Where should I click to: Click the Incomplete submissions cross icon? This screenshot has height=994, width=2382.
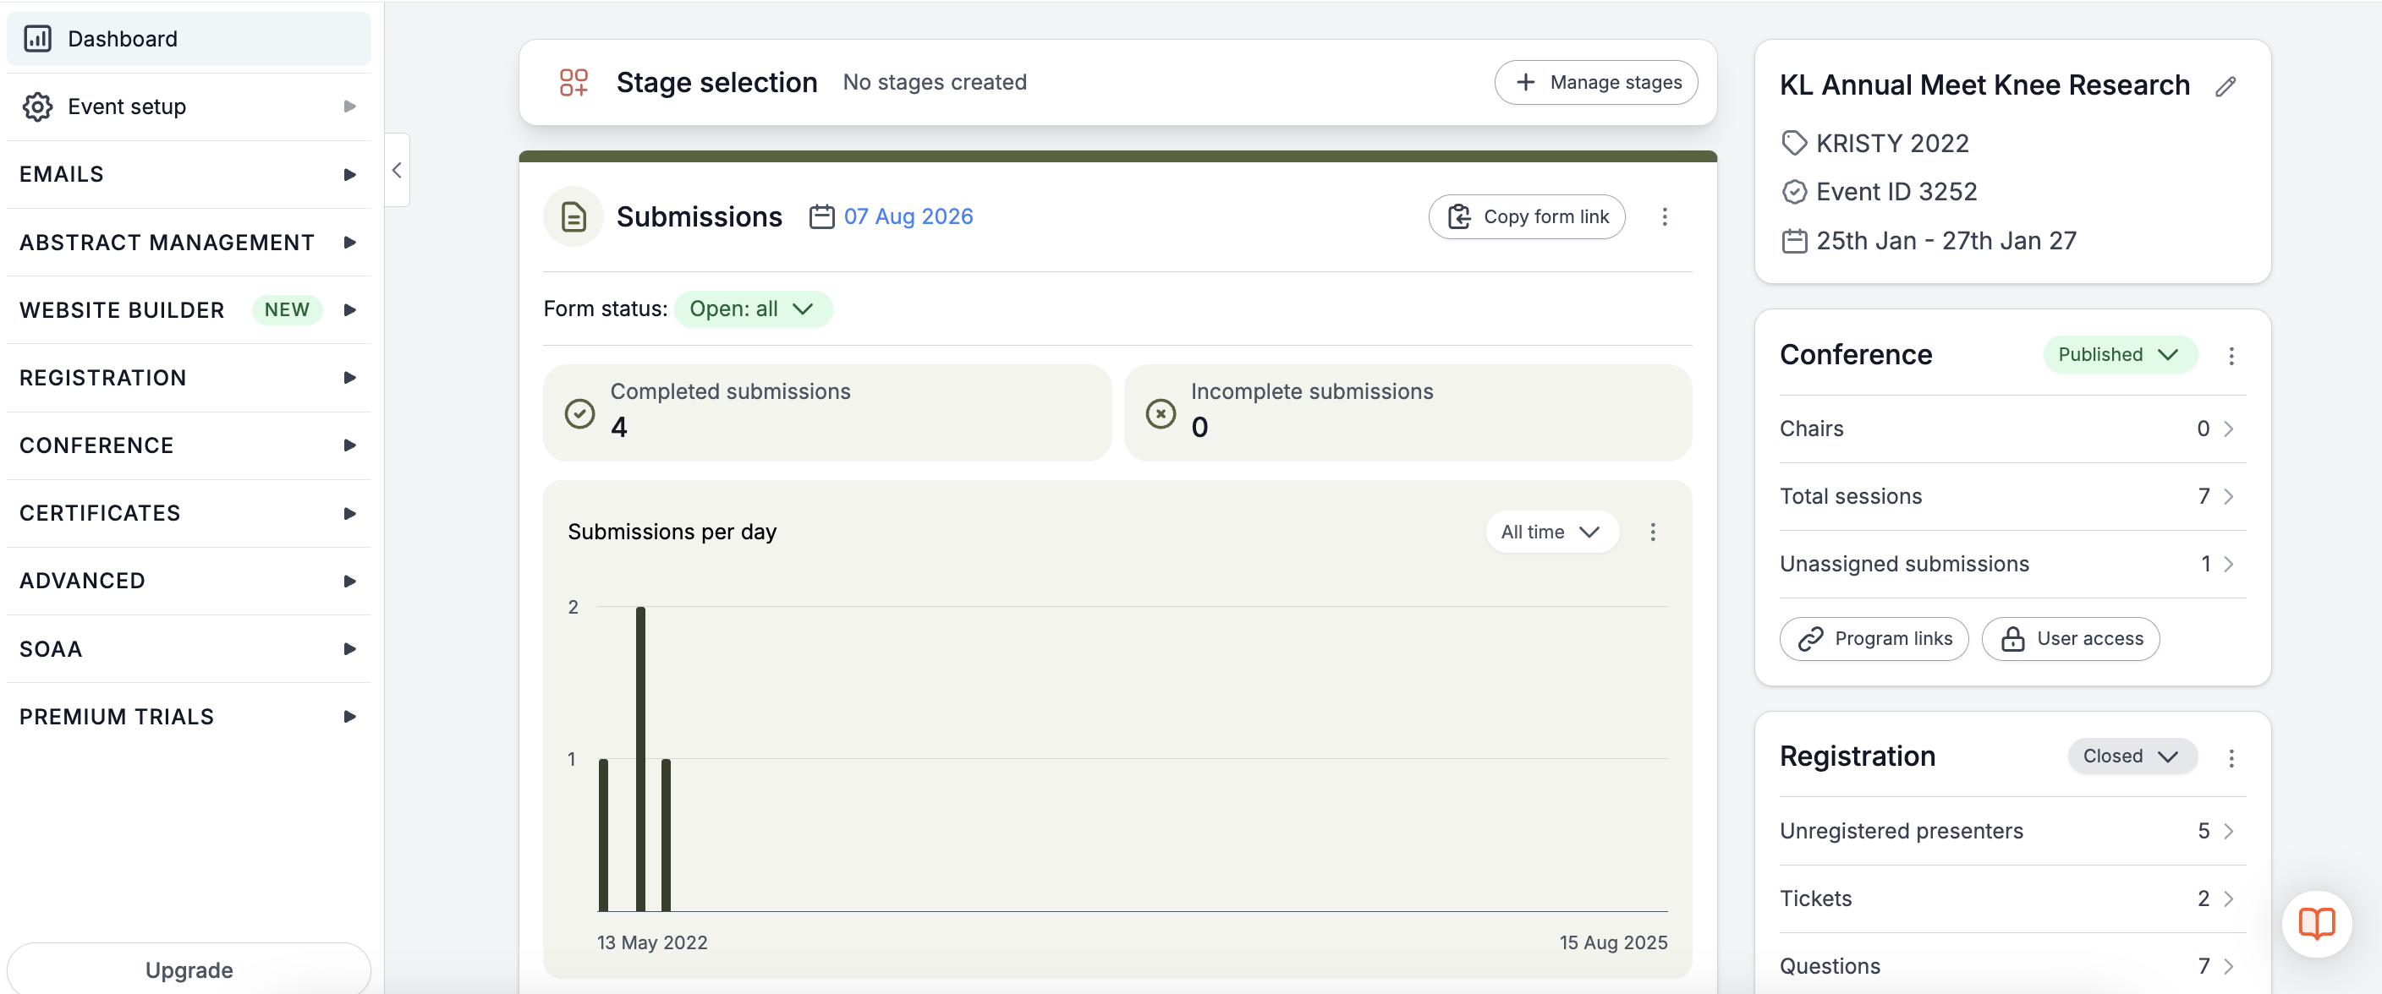click(1161, 413)
